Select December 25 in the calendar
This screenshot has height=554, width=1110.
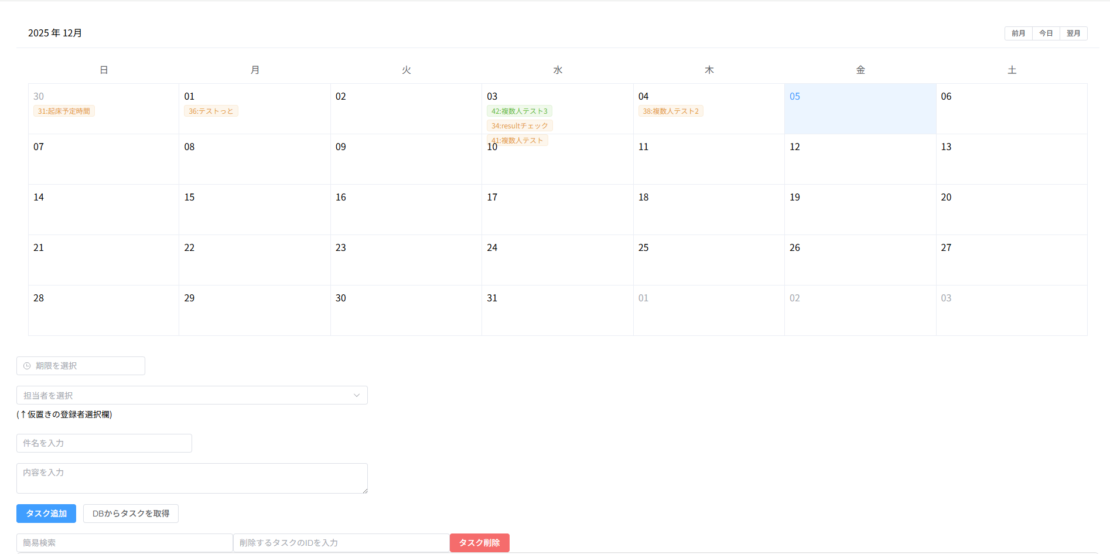[x=708, y=260]
